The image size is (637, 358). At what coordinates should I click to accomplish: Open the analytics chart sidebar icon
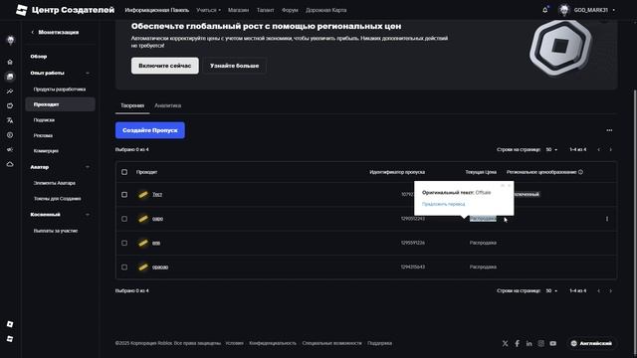(x=10, y=91)
